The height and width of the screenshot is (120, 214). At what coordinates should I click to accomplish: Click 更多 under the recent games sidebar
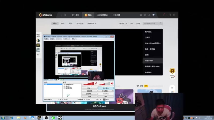tap(38, 55)
